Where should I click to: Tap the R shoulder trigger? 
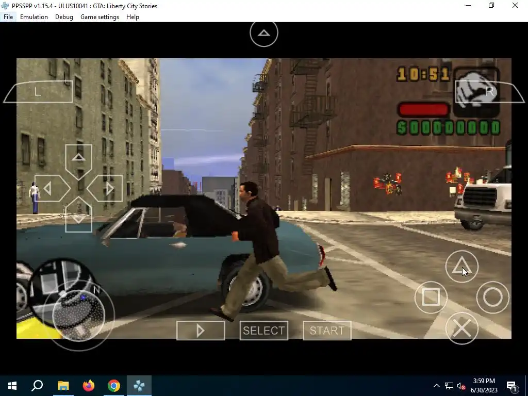click(x=490, y=92)
